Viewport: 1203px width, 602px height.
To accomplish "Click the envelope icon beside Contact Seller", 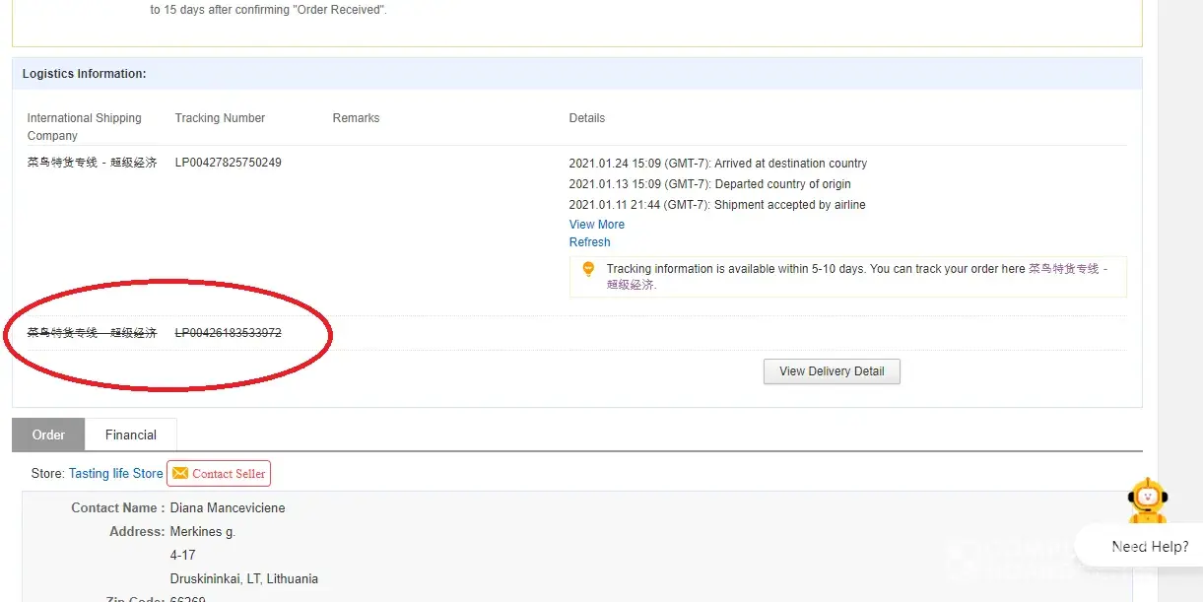I will (180, 474).
